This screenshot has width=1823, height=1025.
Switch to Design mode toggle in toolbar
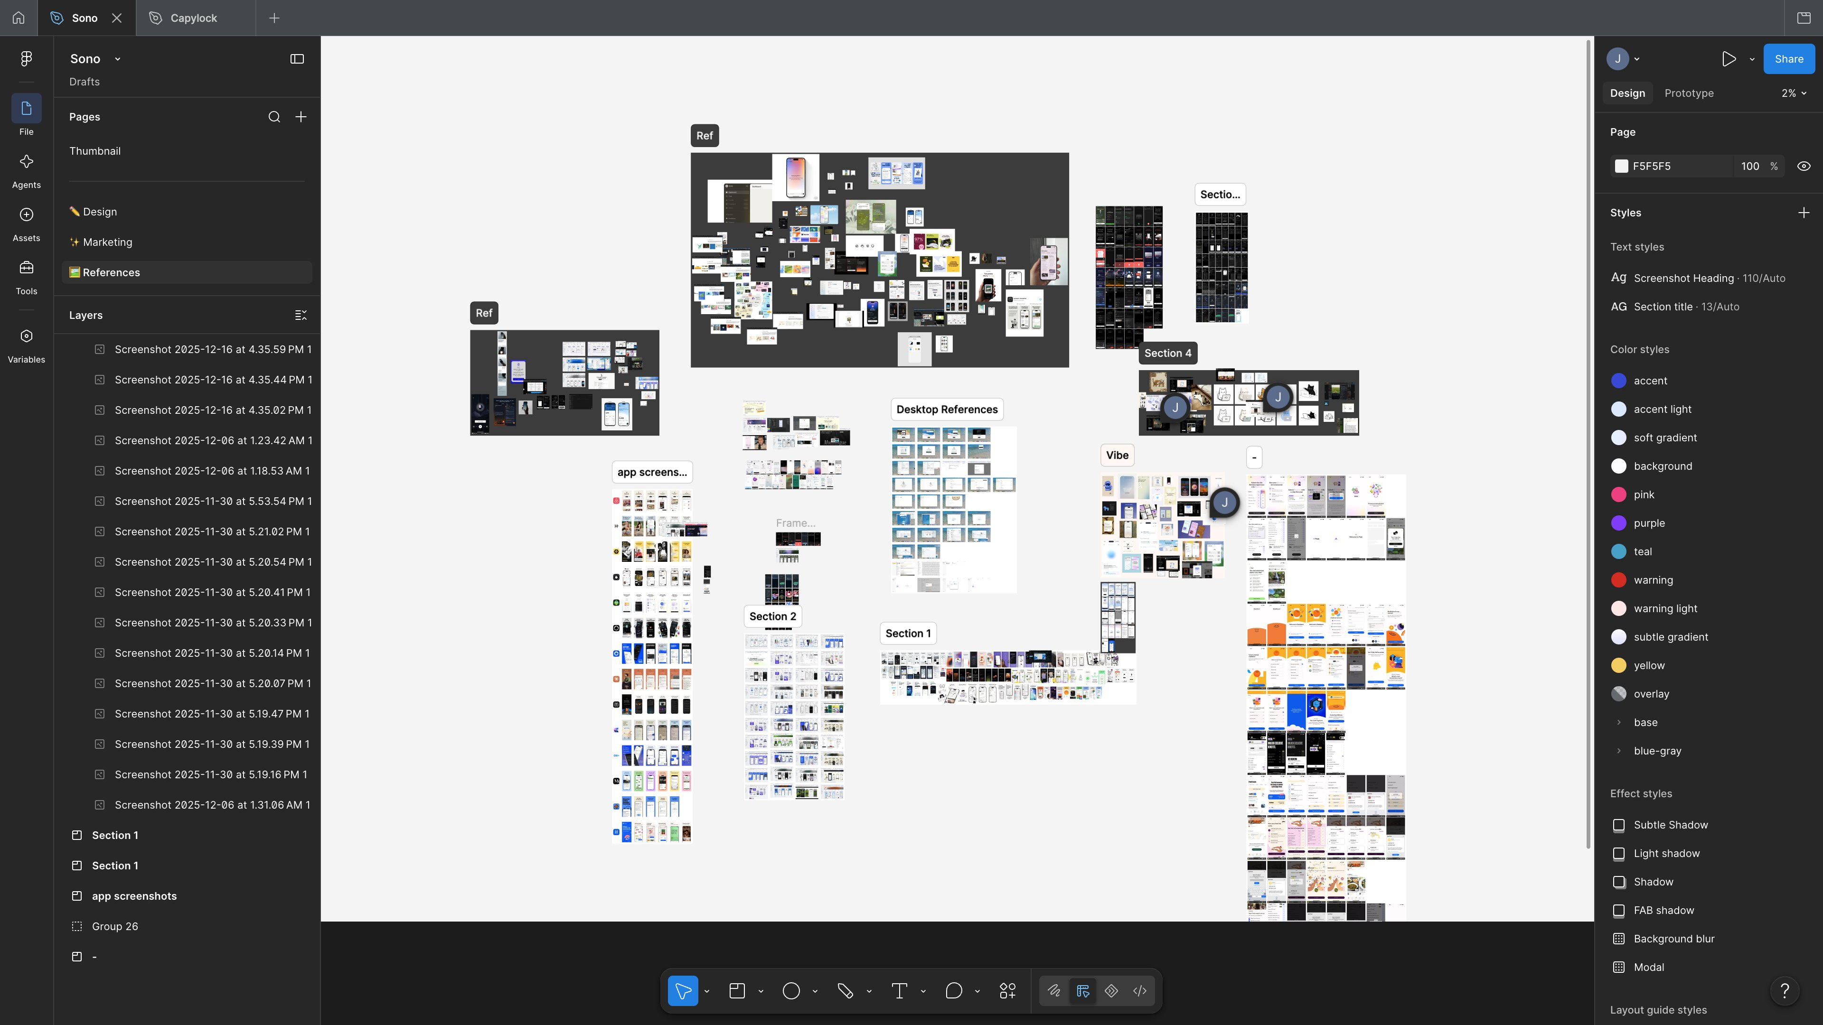click(1083, 990)
